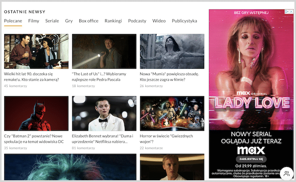Close the Lady Love advertisement

291,12
